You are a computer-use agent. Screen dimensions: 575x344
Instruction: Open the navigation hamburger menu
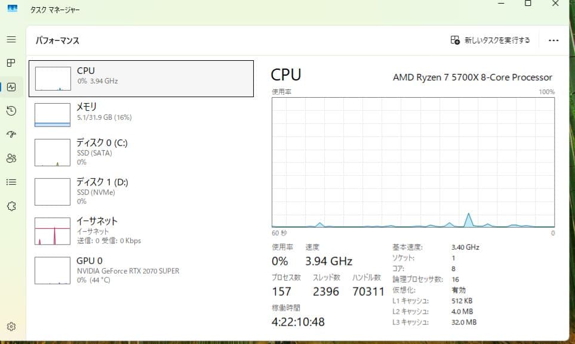pyautogui.click(x=11, y=39)
